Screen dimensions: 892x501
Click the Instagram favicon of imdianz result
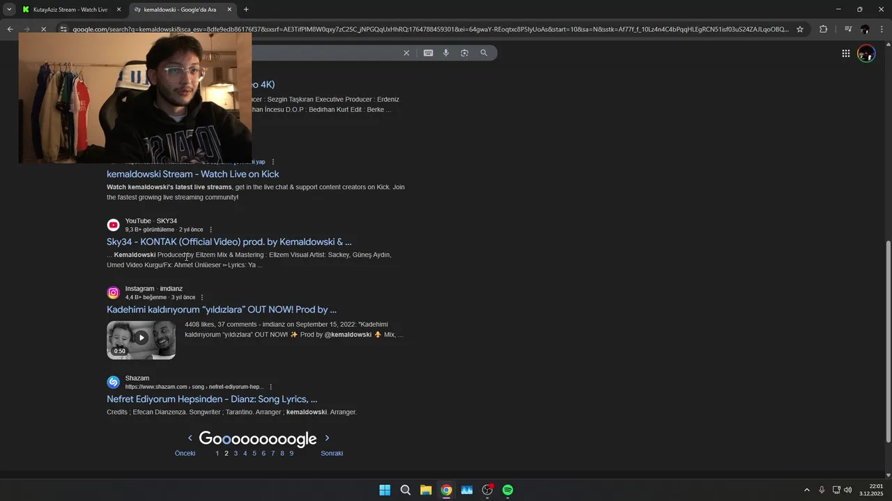pos(113,292)
